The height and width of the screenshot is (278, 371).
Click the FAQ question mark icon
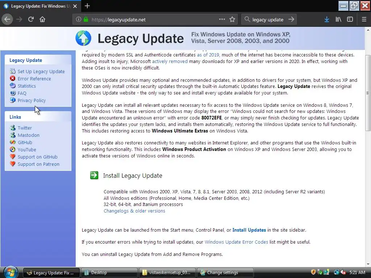pyautogui.click(x=13, y=93)
